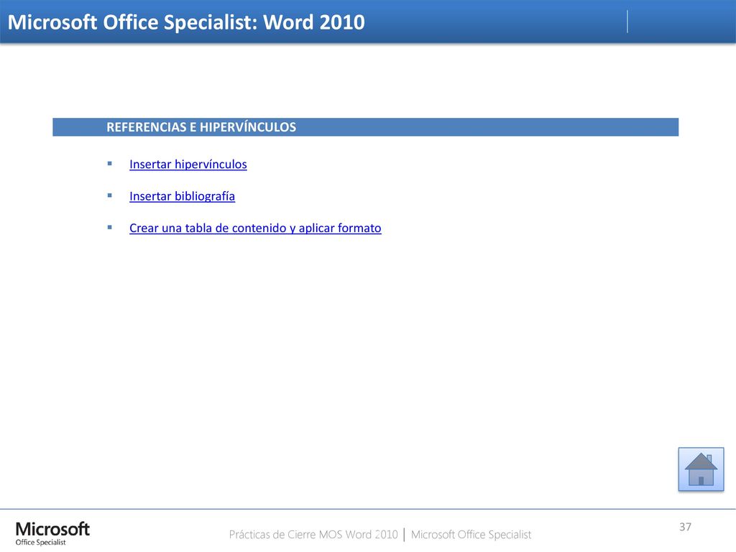The width and height of the screenshot is (736, 552).
Task: Select the REFERENCIAS E HIPERVÍNCULOS heading
Action: [x=201, y=127]
